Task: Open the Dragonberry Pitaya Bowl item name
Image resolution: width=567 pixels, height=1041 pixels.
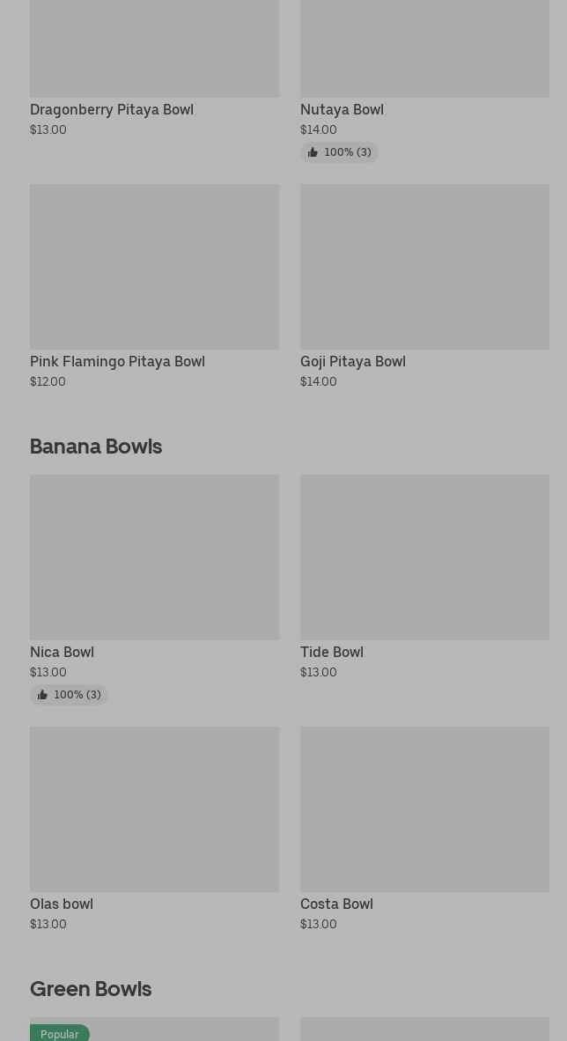Action: point(112,109)
